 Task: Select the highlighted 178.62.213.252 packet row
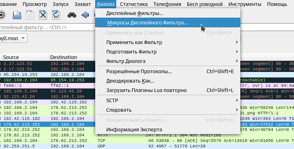(48, 124)
